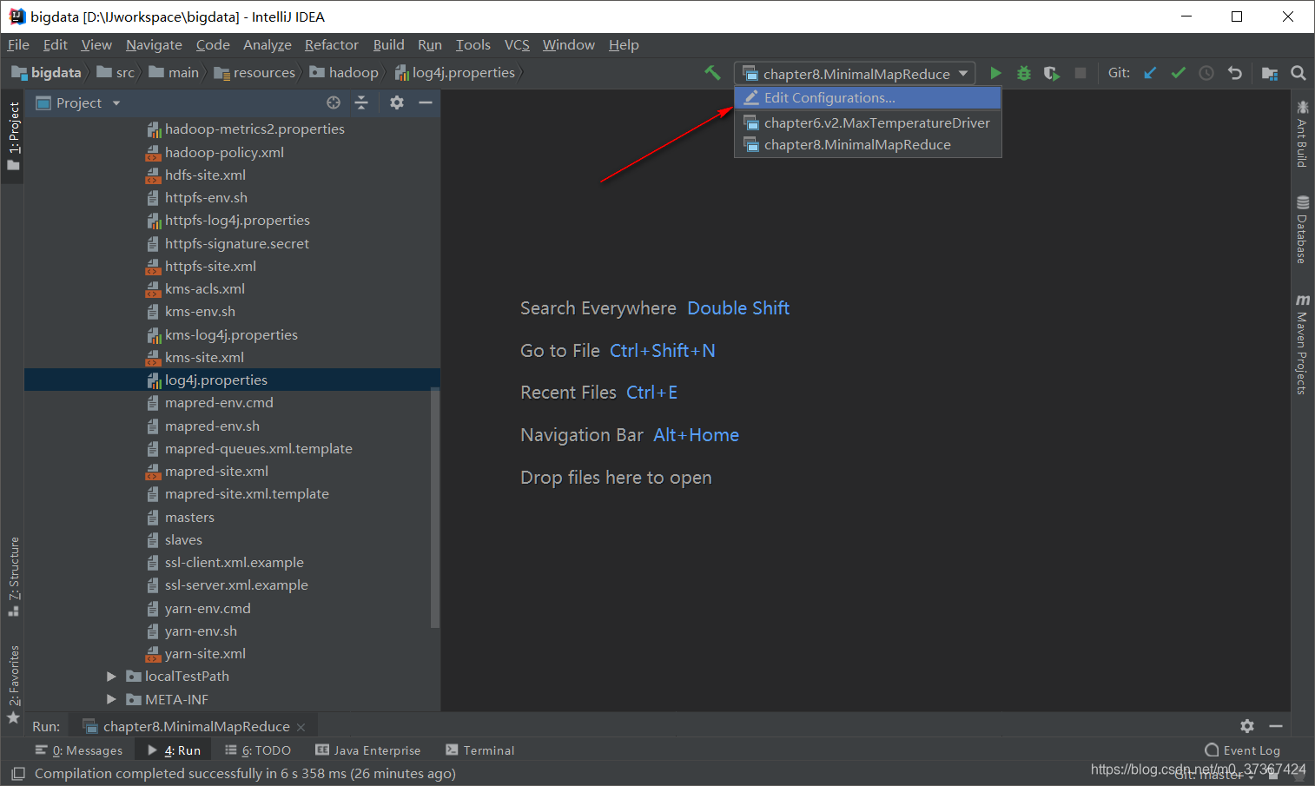The image size is (1315, 786).
Task: Open the File menu
Action: 18,44
